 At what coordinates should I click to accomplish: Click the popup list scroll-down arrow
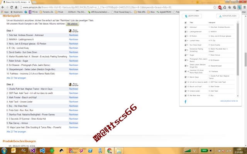[x=238, y=96]
